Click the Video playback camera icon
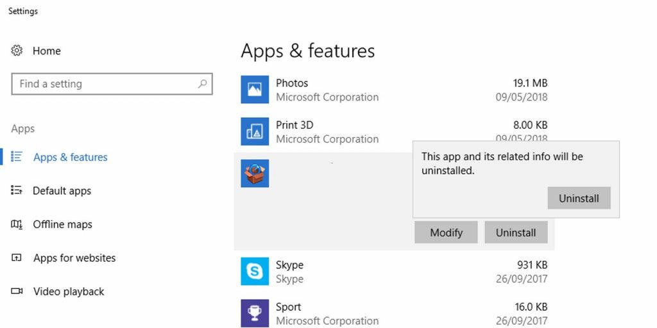 coord(17,291)
